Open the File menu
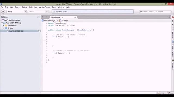The image size is (174, 97). (x=2, y=7)
